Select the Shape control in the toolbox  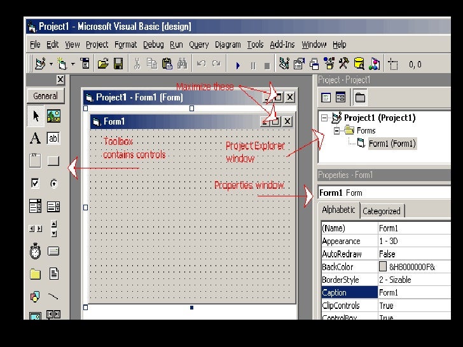pos(35,296)
